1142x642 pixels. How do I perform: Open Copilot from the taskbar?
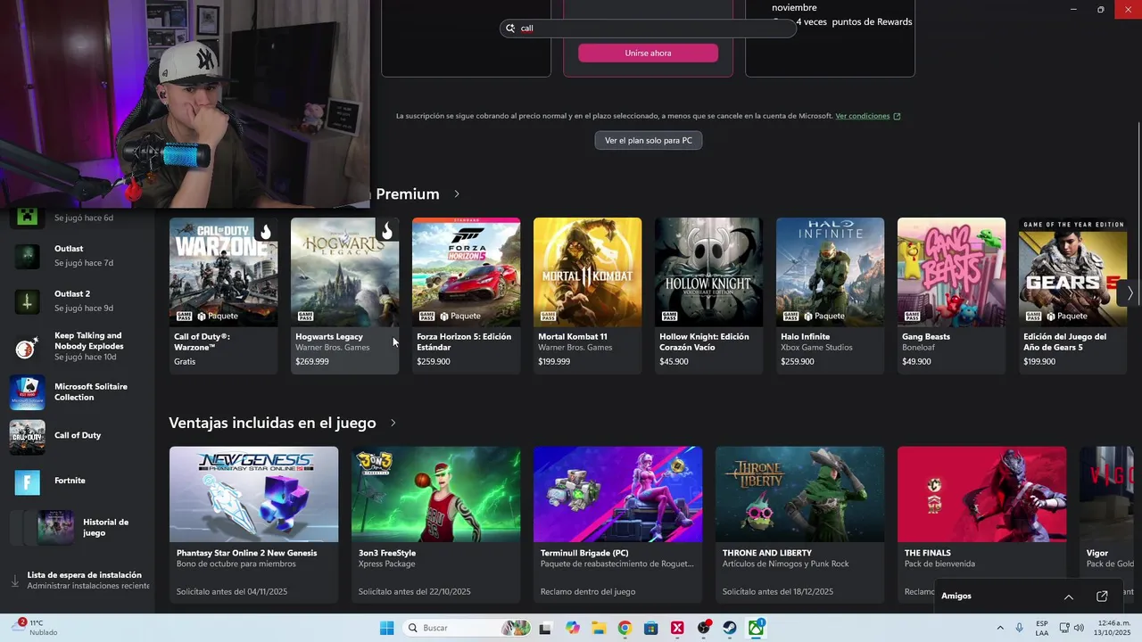(573, 628)
